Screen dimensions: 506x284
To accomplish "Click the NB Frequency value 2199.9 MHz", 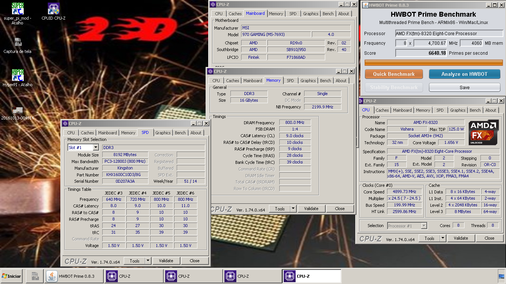I will pos(322,107).
